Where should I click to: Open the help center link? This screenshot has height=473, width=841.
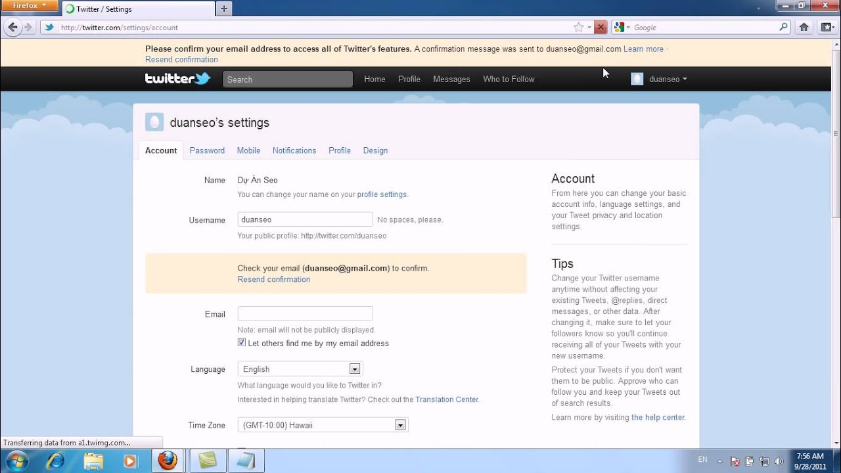pos(658,417)
